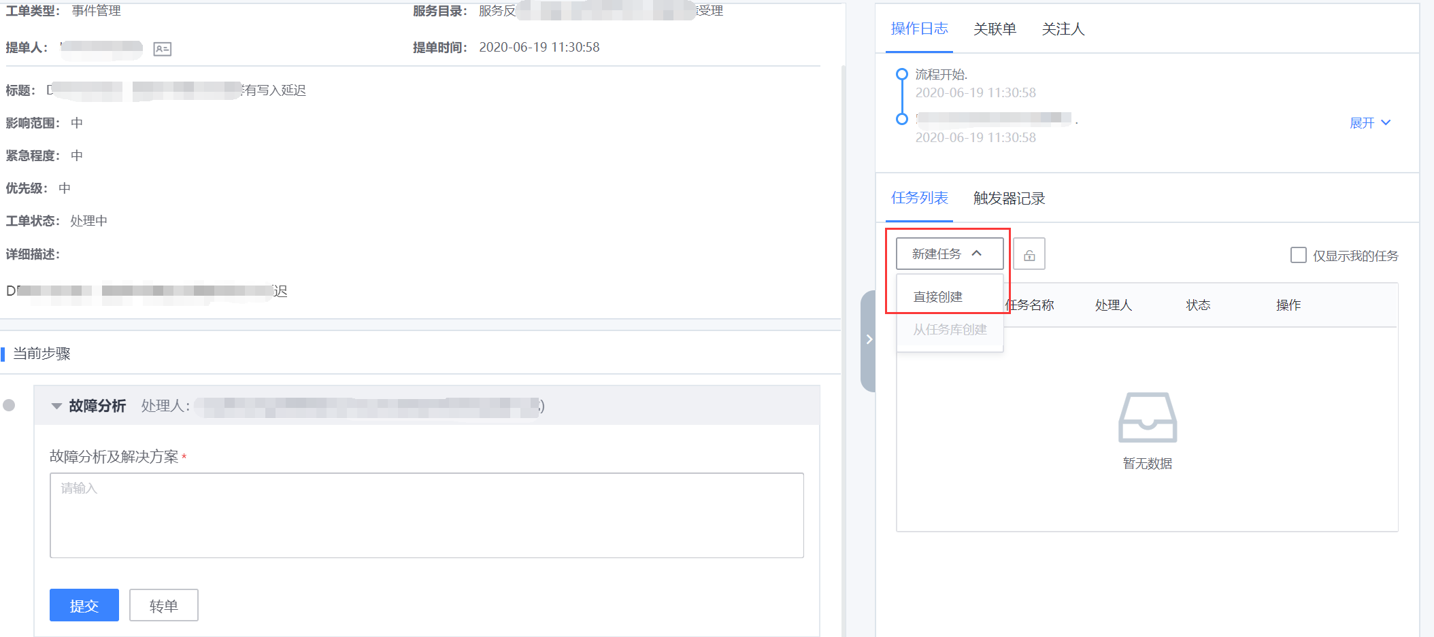Click the 故障分析及解决方案 text area
1434x637 pixels.
pos(427,515)
